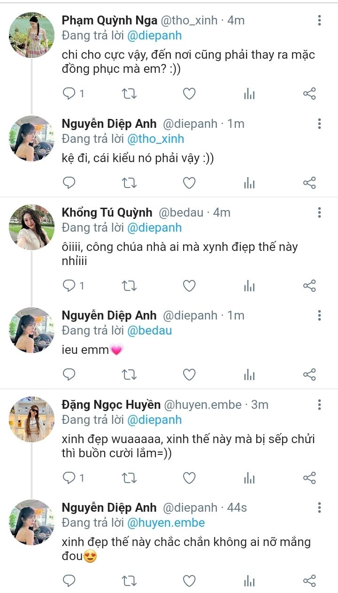Viewport: 338px width, 593px height.
Task: Open the @huyen.embe mention link
Action: click(166, 523)
